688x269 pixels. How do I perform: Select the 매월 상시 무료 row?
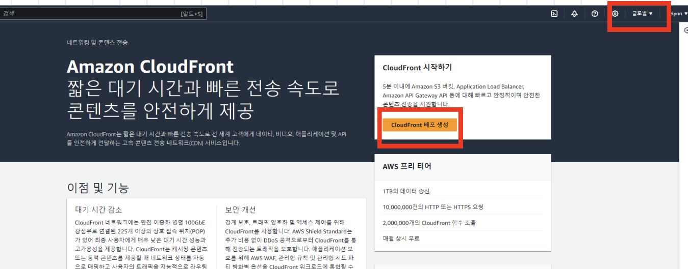(463, 238)
